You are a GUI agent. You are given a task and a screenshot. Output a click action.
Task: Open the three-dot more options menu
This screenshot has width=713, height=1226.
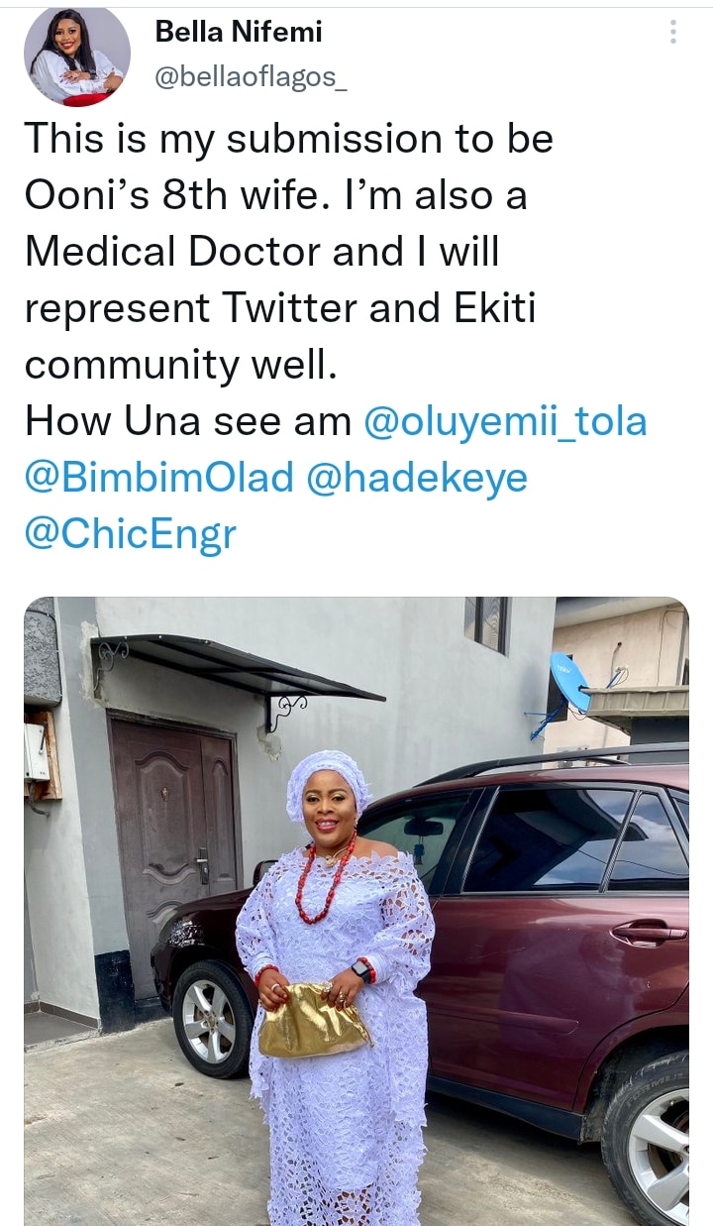[673, 33]
